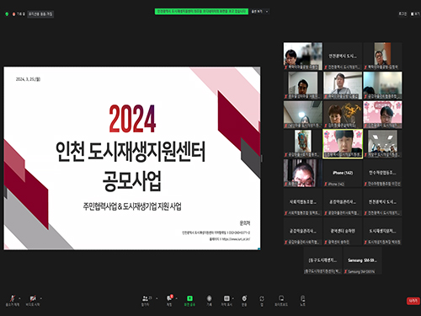Click the muted mic icon on iPhone (142) tile
This screenshot has height=316, width=421.
pyautogui.click(x=326, y=184)
